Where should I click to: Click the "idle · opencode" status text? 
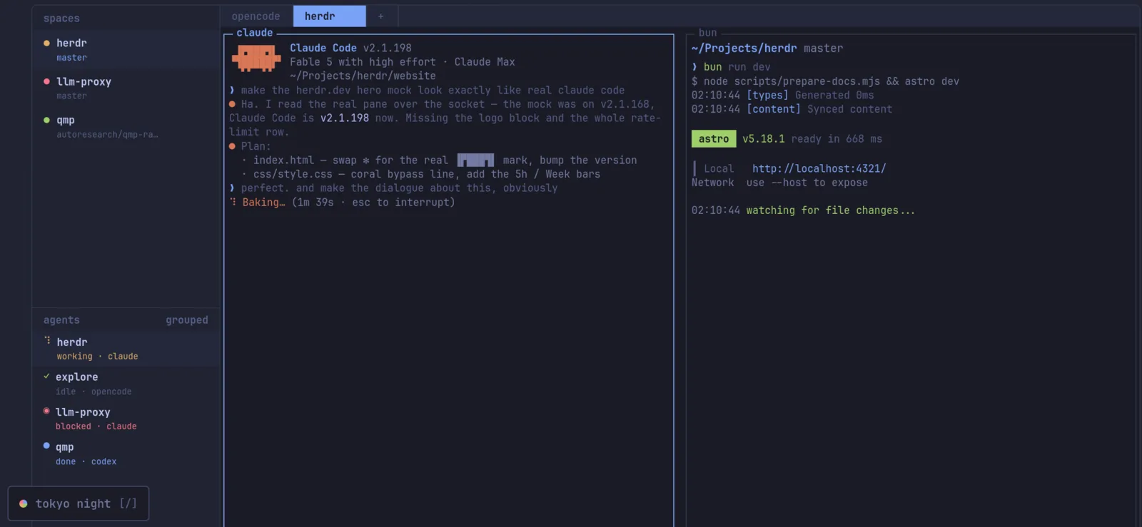point(94,391)
